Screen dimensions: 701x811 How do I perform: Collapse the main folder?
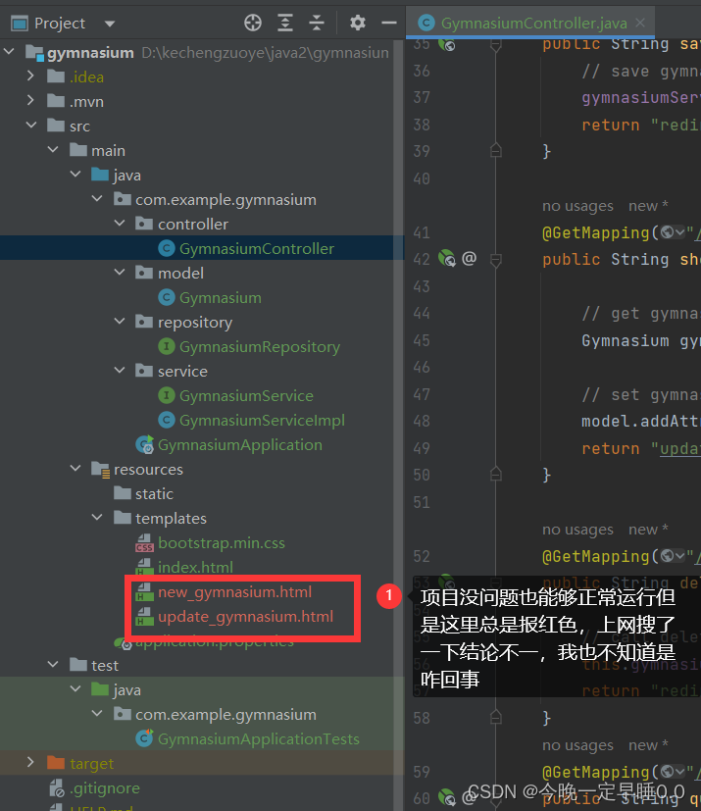(x=53, y=149)
